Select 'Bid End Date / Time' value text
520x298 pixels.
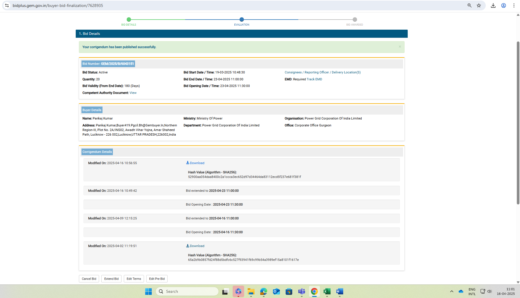(229, 79)
